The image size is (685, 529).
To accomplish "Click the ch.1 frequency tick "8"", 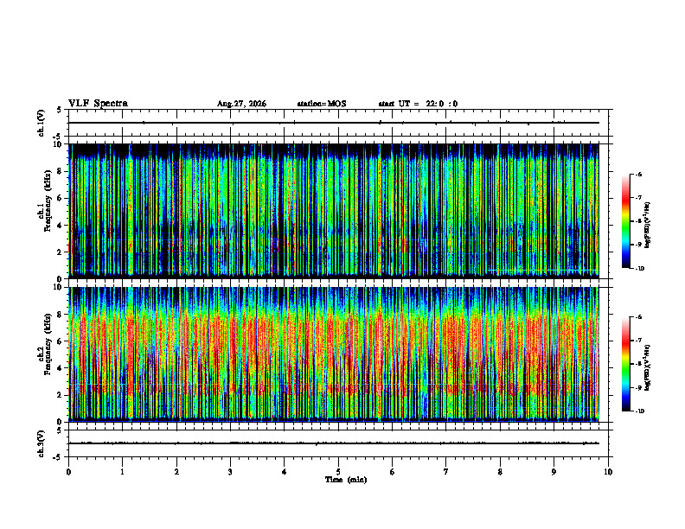I will pos(61,171).
